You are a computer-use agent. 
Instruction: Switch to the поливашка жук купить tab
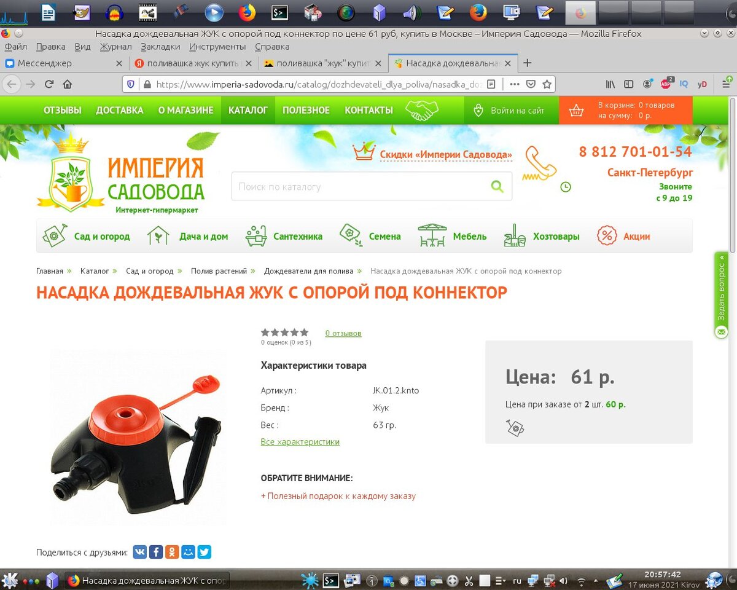[x=194, y=63]
